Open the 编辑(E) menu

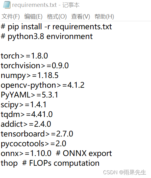click(x=33, y=16)
